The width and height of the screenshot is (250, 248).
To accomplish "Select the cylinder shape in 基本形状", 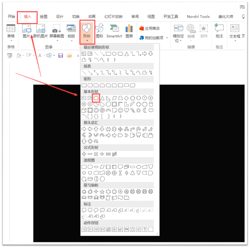I will pos(151,104).
